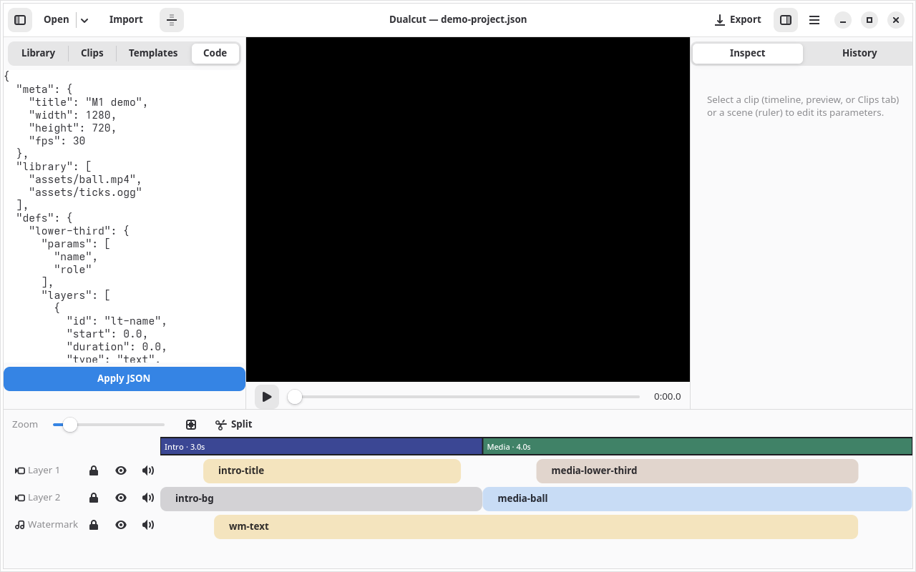This screenshot has height=572, width=916.
Task: Click the playback seek slider handle
Action: coord(295,397)
